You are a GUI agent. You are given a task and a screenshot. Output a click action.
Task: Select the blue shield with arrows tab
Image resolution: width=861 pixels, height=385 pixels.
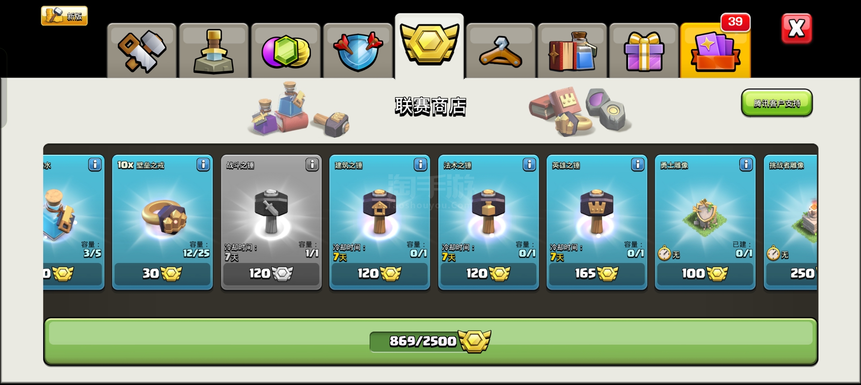[358, 50]
